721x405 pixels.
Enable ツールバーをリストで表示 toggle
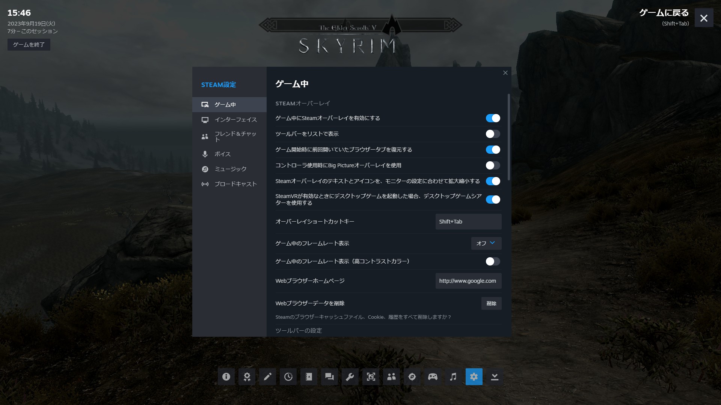(493, 134)
